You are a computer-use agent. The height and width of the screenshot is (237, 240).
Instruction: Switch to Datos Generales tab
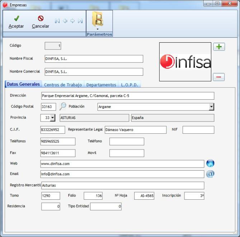23,84
